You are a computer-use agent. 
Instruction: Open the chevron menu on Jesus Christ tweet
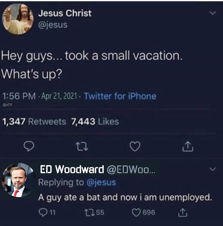(x=213, y=13)
